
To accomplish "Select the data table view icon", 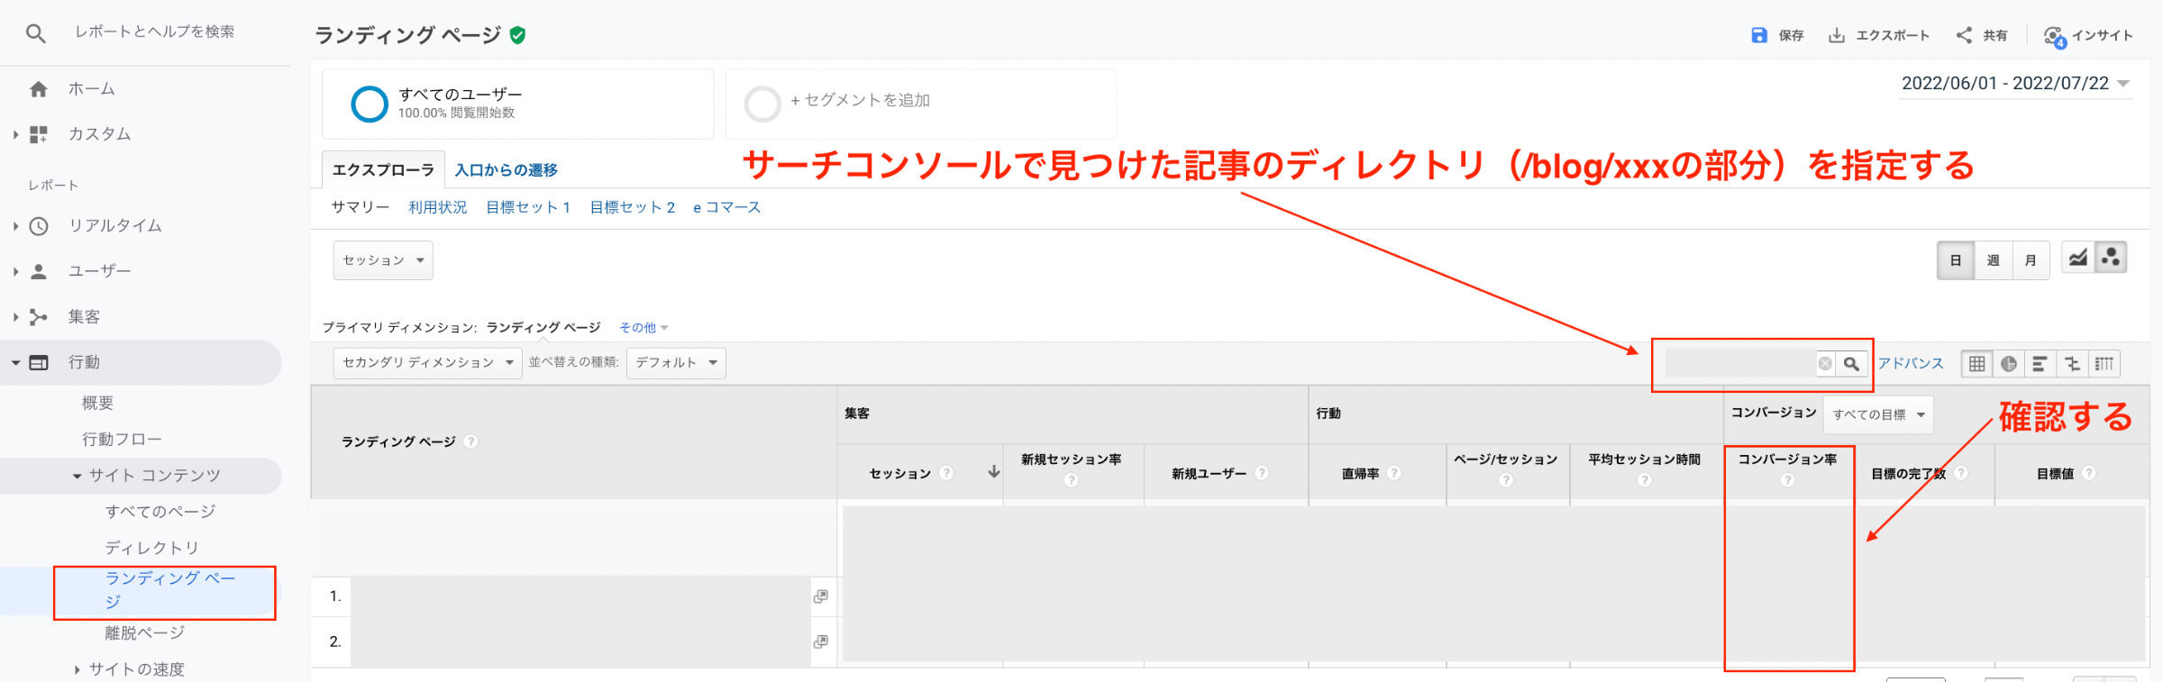I will pyautogui.click(x=1976, y=363).
